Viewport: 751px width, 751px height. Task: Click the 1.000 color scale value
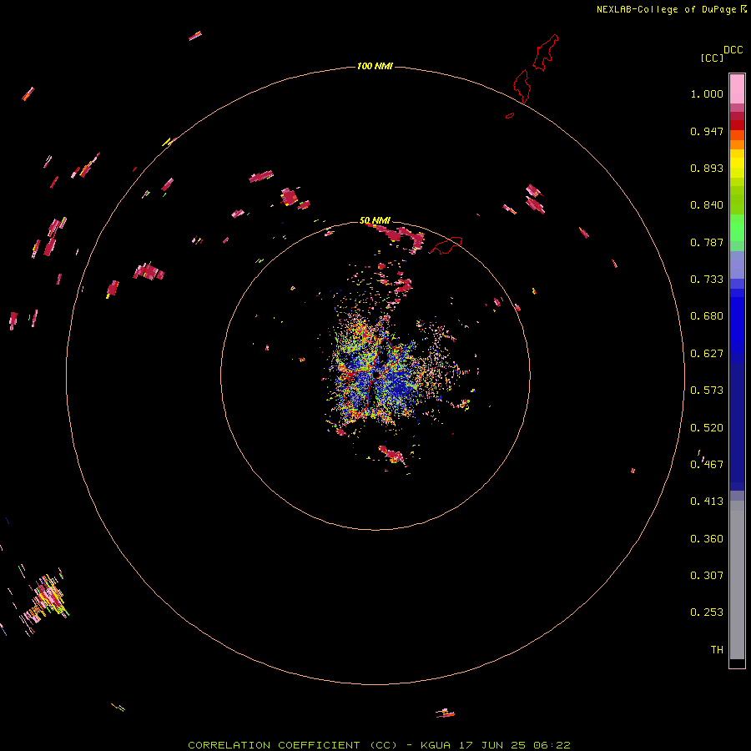(x=707, y=93)
